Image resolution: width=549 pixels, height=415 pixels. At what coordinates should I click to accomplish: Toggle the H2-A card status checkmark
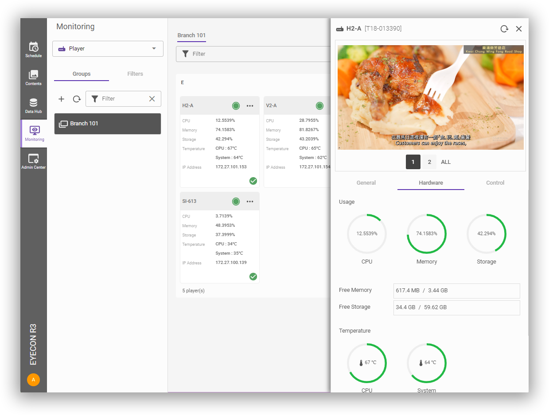[253, 181]
